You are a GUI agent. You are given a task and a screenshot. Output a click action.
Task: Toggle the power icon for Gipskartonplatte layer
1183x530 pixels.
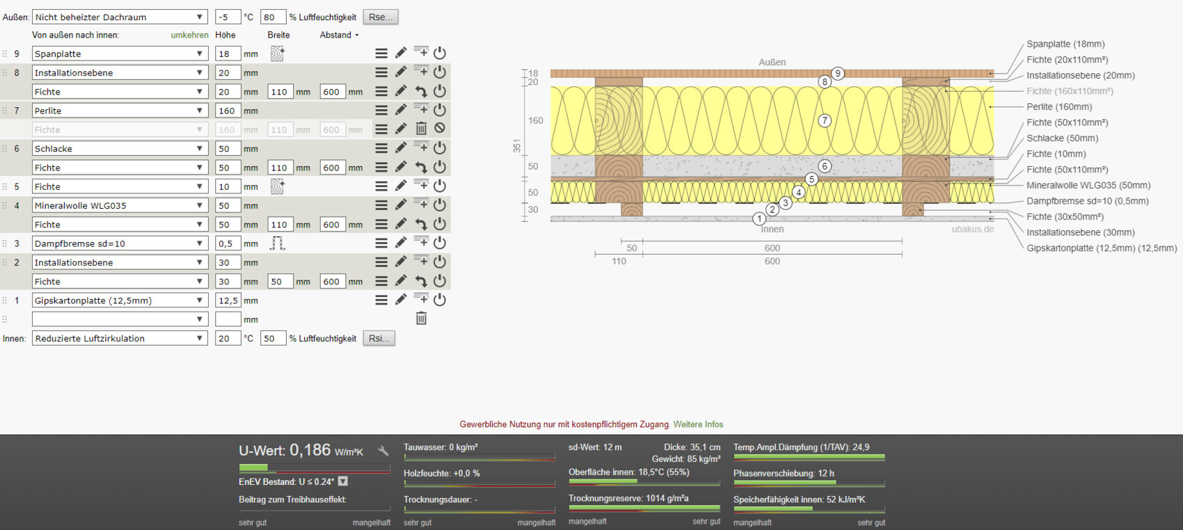pyautogui.click(x=440, y=300)
